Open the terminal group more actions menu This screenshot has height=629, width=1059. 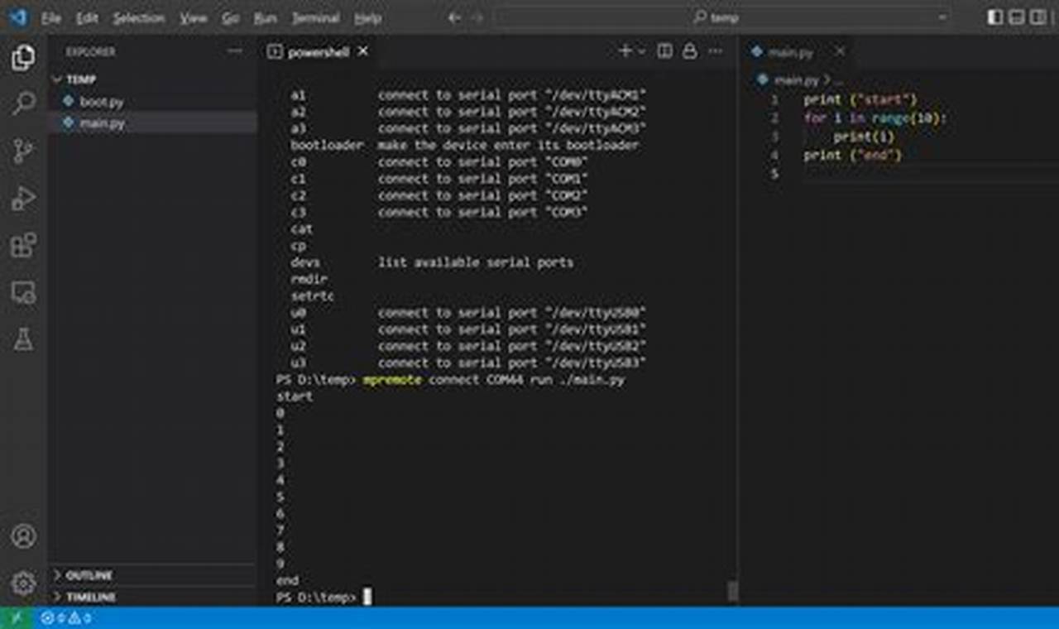715,51
